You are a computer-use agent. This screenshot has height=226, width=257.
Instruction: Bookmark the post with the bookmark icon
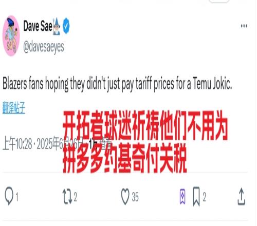tap(196, 196)
